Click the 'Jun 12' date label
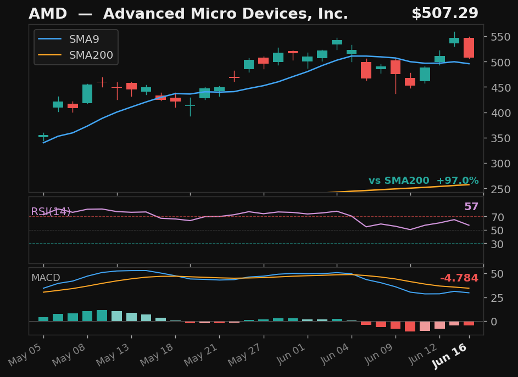518x377 pixels. point(423,353)
